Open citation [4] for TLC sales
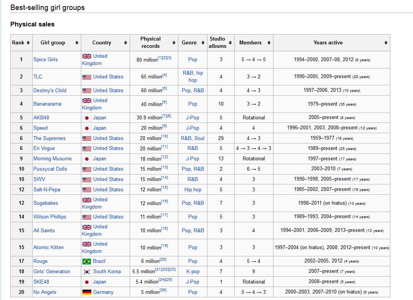Image resolution: width=413 pixels, height=300 pixels. (165, 75)
